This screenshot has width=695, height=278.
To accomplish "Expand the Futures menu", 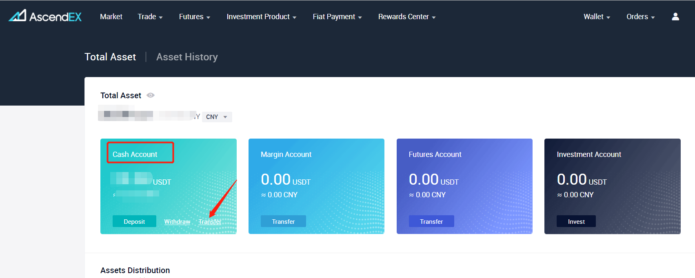I will (x=194, y=17).
